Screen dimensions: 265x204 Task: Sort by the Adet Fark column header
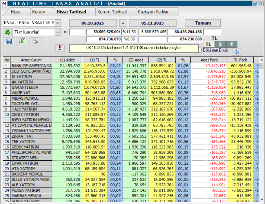(209, 60)
